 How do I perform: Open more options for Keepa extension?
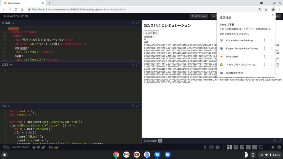coord(272,49)
